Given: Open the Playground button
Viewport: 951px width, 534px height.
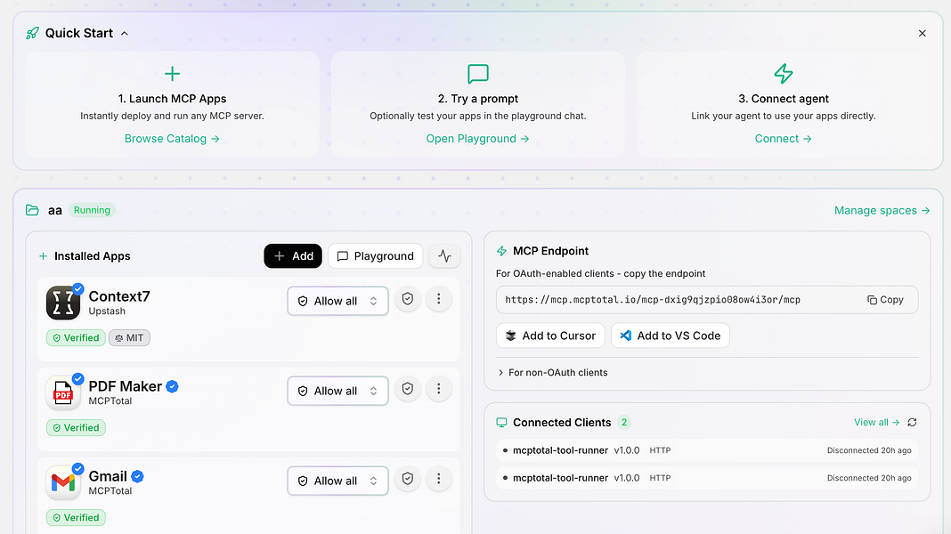Looking at the screenshot, I should (x=375, y=256).
